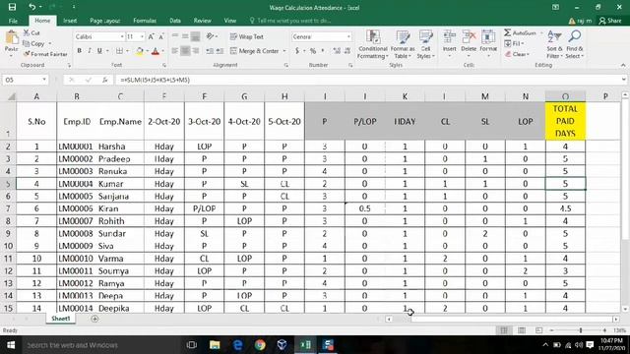The height and width of the screenshot is (354, 630).
Task: Select column O header
Action: (x=565, y=96)
